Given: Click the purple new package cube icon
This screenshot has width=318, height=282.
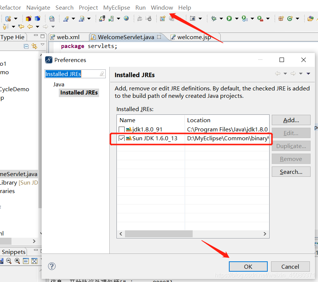Looking at the screenshot, I should pos(28,18).
